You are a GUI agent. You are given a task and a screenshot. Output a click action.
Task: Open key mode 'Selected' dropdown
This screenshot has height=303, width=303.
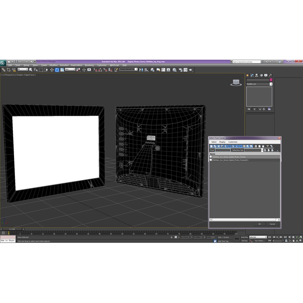click(258, 237)
